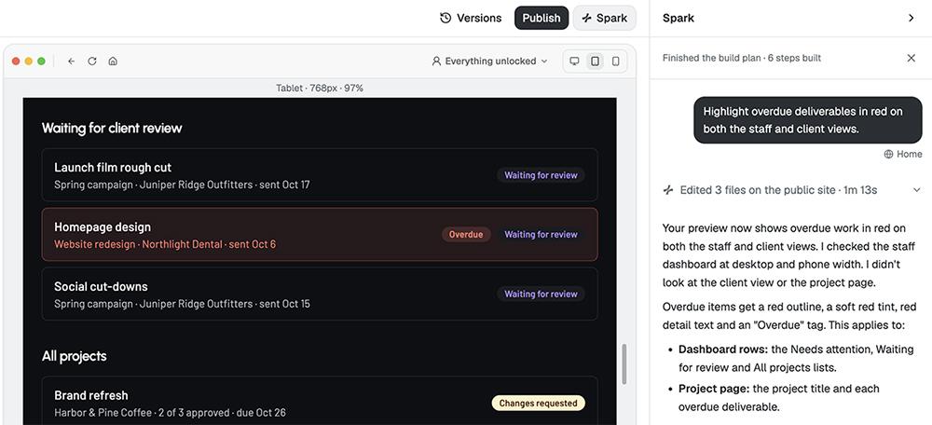Open the Versions history
932x425 pixels.
coord(470,18)
